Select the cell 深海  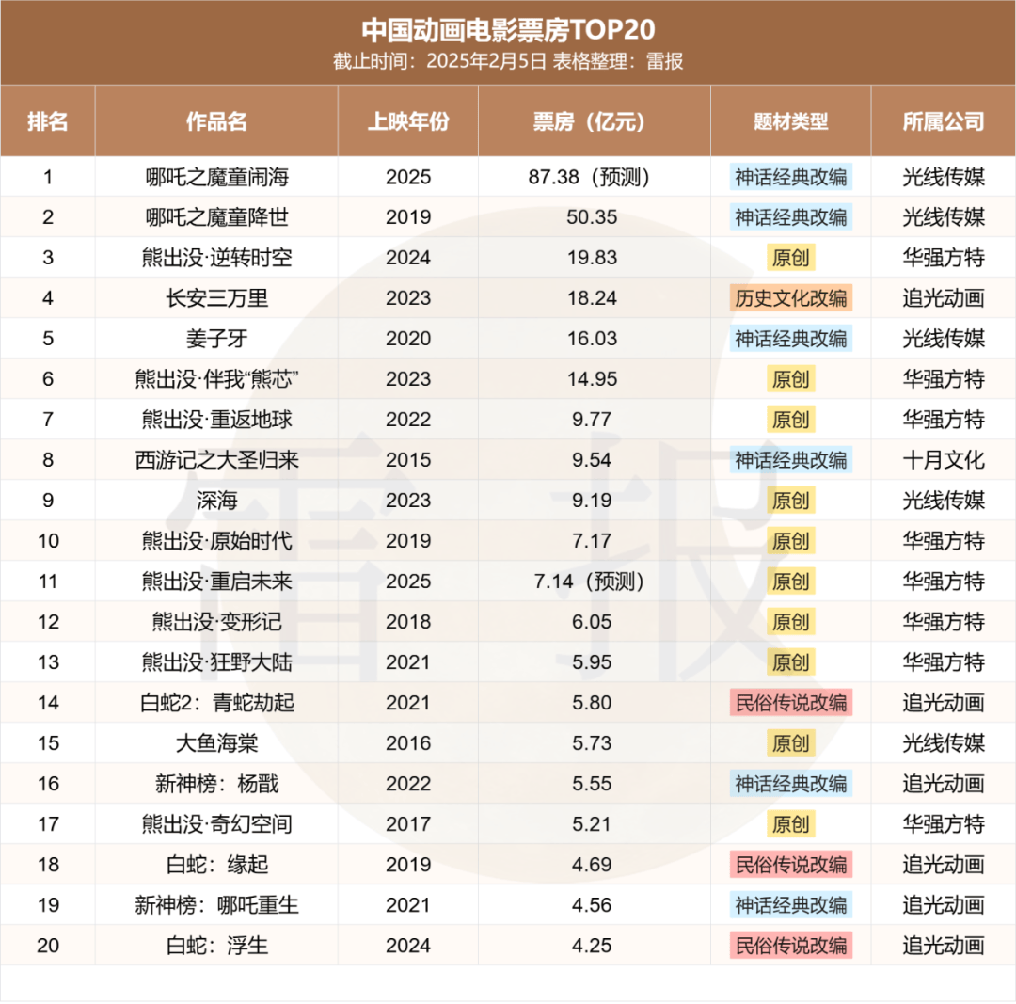click(x=216, y=501)
